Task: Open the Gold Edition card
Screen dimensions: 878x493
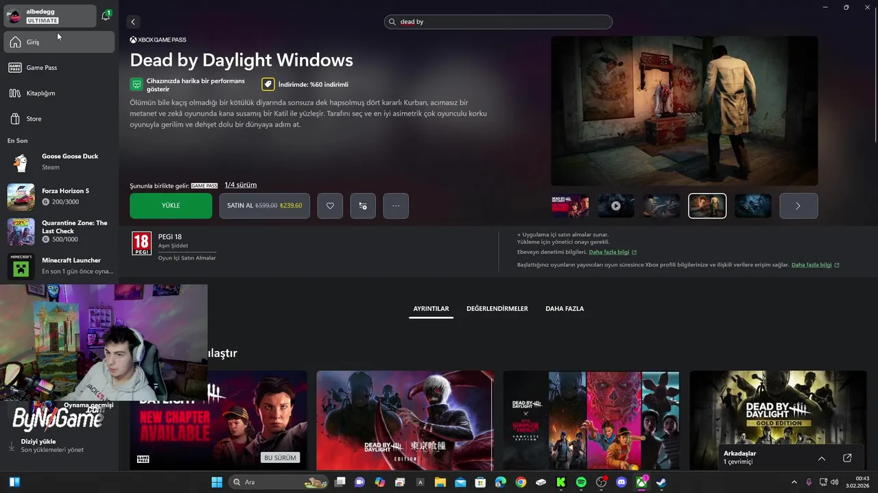Action: click(778, 420)
